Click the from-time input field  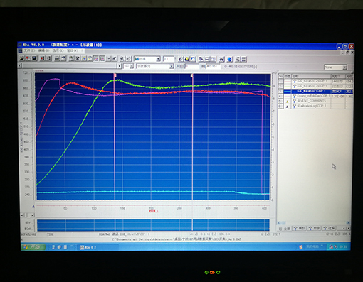coord(192,67)
